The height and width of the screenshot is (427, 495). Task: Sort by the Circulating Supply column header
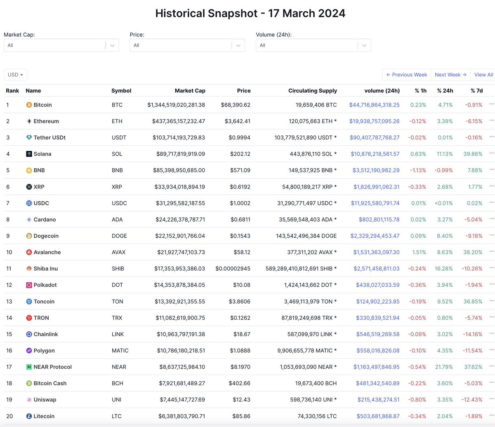tap(313, 91)
